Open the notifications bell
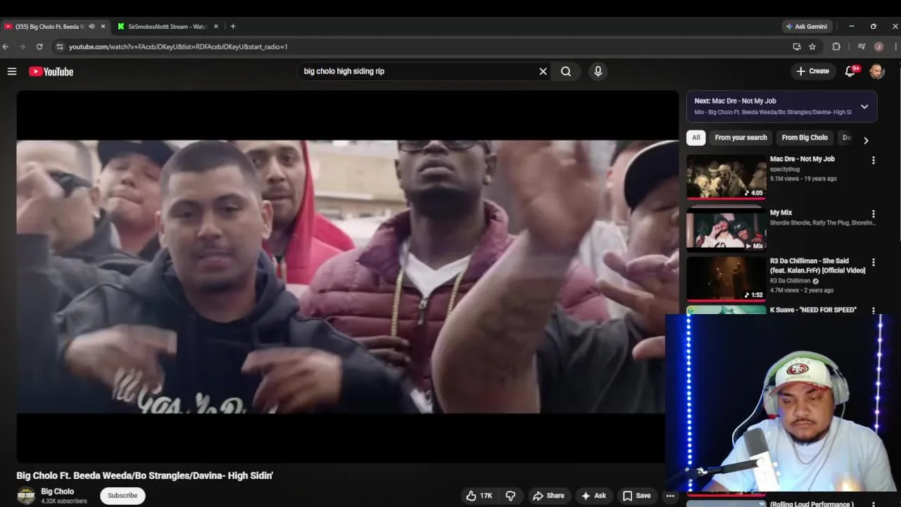The image size is (901, 507). [x=850, y=71]
